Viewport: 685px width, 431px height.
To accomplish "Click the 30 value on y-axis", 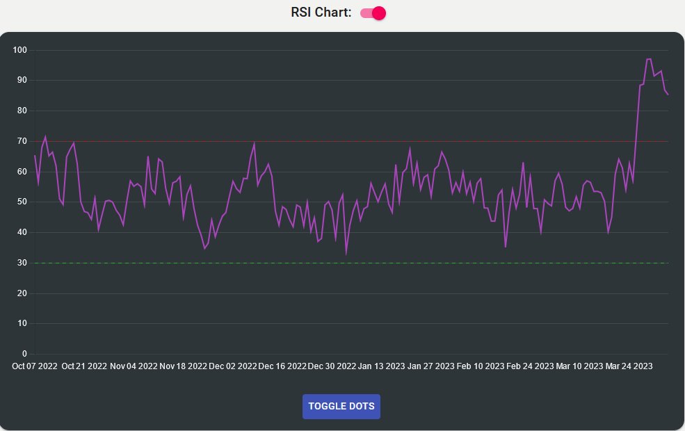I will [x=22, y=263].
